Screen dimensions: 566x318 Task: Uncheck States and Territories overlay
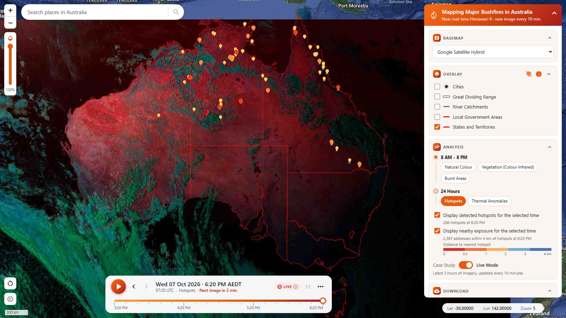click(437, 127)
